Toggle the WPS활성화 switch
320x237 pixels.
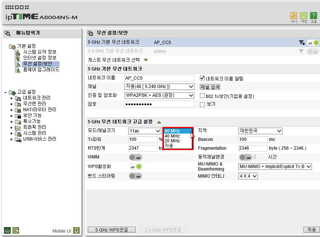[136, 167]
